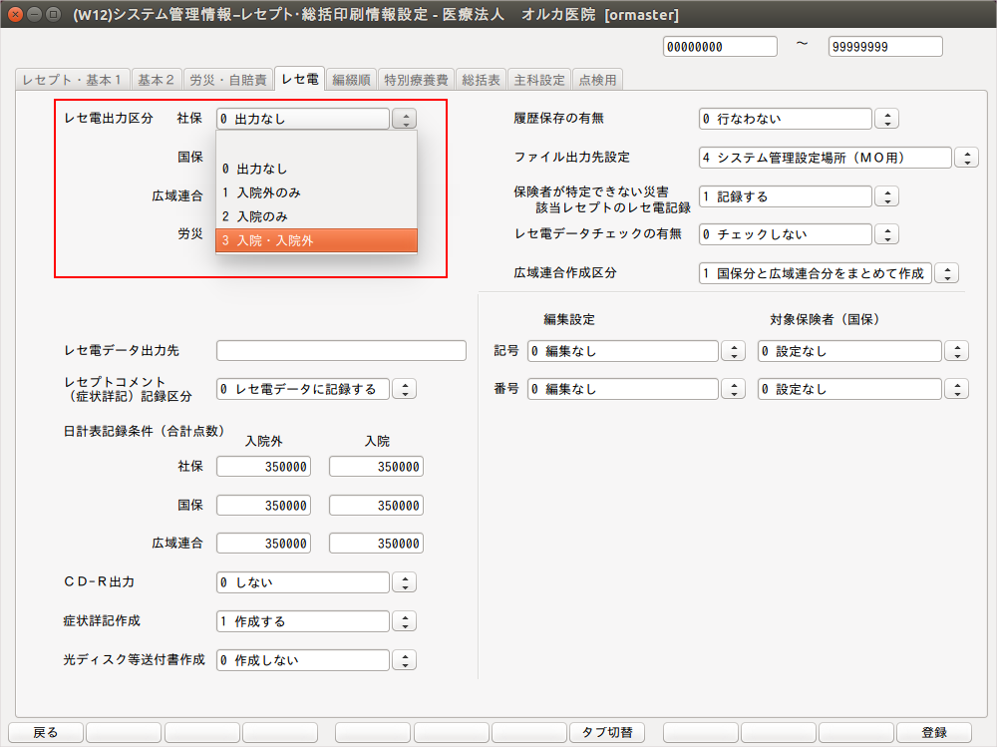Viewport: 997px width, 747px height.
Task: Click the 対象保険者(国保) column heading
Action: coord(825,319)
